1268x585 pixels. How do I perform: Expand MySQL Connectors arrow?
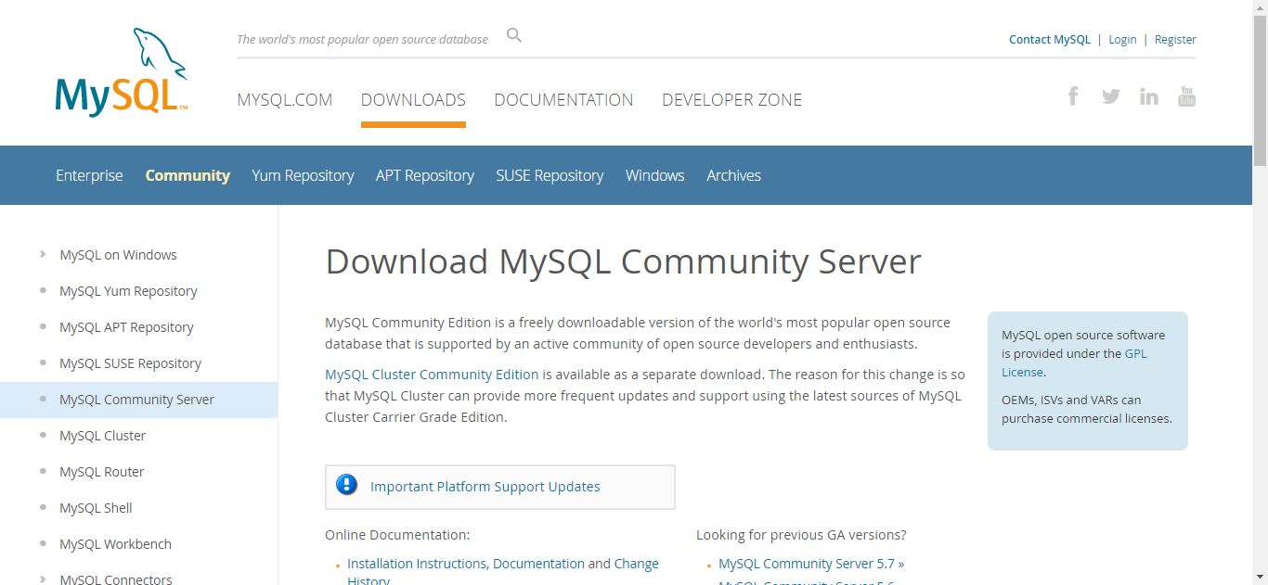[43, 579]
